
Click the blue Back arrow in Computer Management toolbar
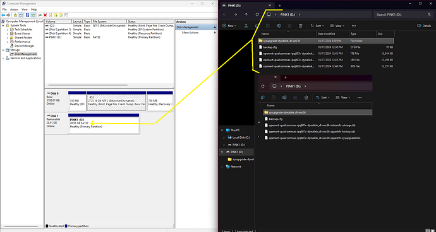3,15
